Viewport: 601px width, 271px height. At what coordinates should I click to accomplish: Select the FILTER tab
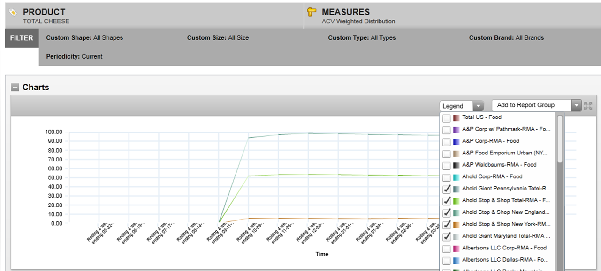pos(22,38)
